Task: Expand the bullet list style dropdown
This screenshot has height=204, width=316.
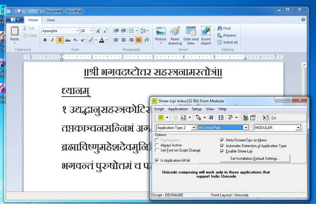Action: click(x=137, y=31)
